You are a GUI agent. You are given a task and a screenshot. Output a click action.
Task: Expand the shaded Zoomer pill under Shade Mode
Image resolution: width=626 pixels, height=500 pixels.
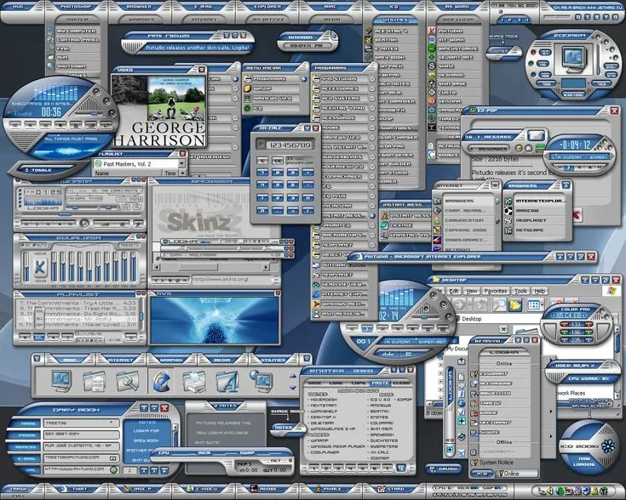(504, 51)
